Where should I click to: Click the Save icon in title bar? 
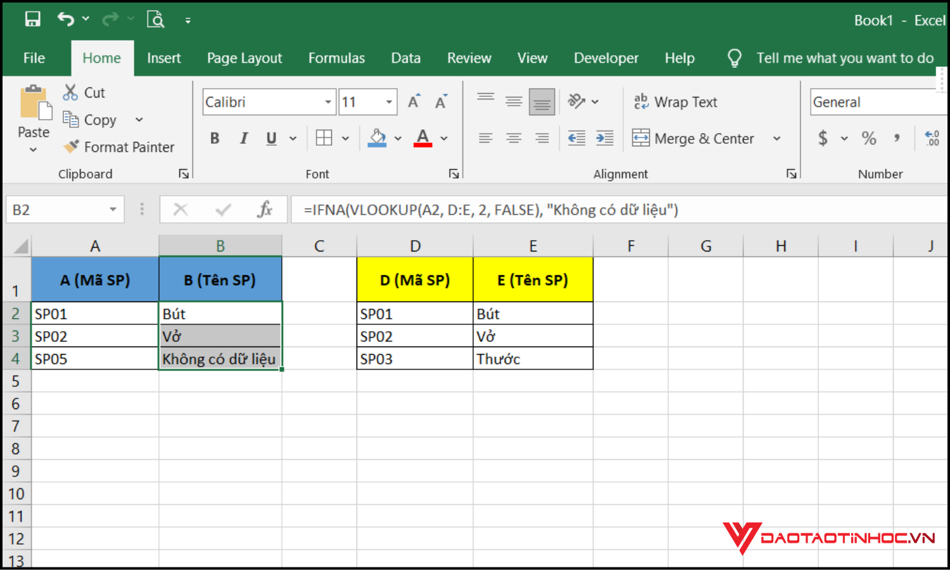(32, 20)
